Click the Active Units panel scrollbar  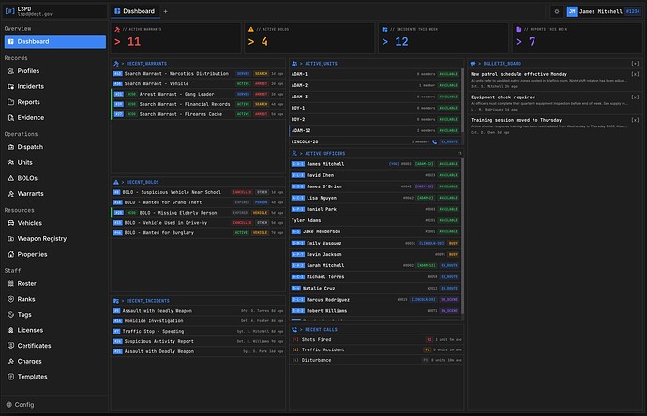tap(462, 101)
